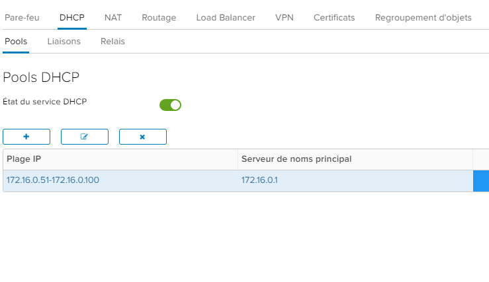Open the Routage tab
This screenshot has height=282, width=489.
click(159, 18)
